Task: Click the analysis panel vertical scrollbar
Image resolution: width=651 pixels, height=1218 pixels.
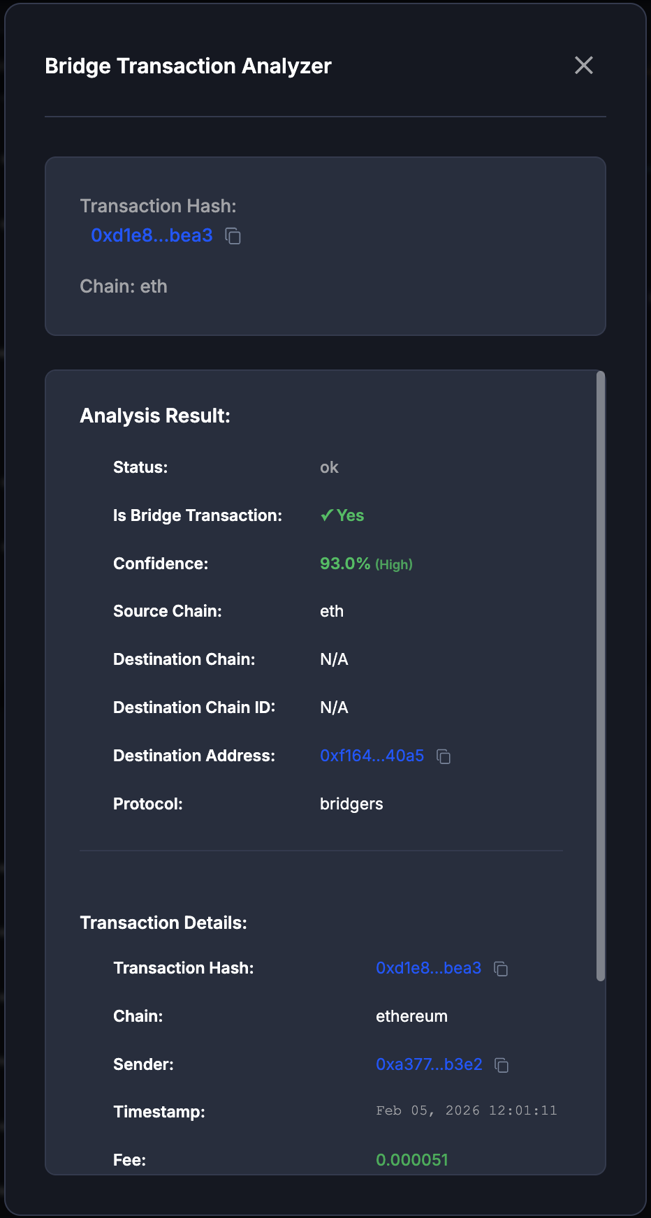Action: 601,676
